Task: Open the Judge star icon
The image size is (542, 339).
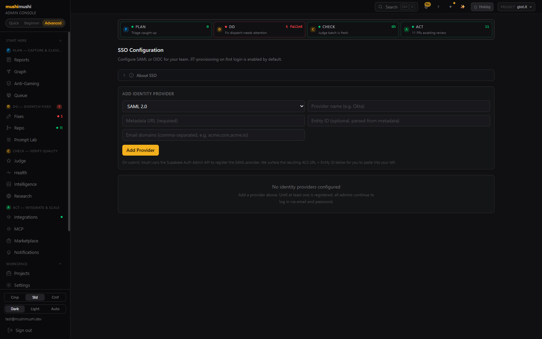Action: 9,161
